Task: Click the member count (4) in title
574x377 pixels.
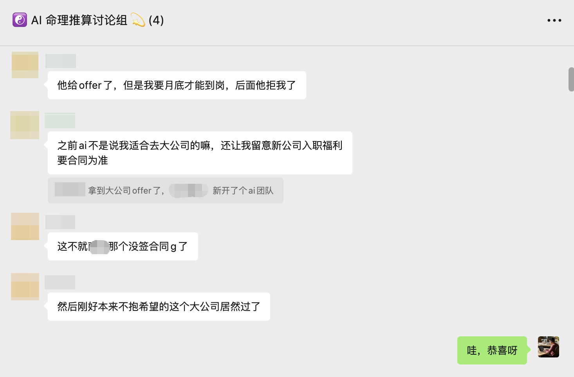Action: (x=156, y=20)
